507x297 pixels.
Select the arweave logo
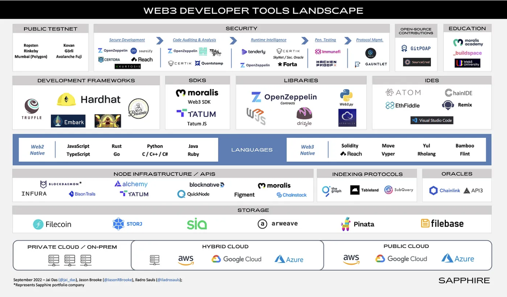[277, 224]
